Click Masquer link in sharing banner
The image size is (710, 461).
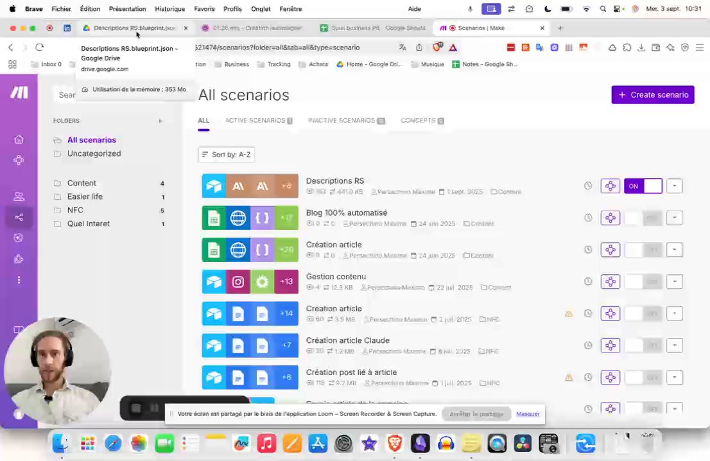point(528,414)
